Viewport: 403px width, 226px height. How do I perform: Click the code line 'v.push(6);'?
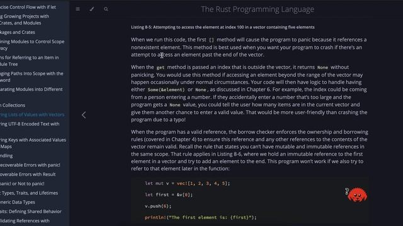(x=158, y=206)
